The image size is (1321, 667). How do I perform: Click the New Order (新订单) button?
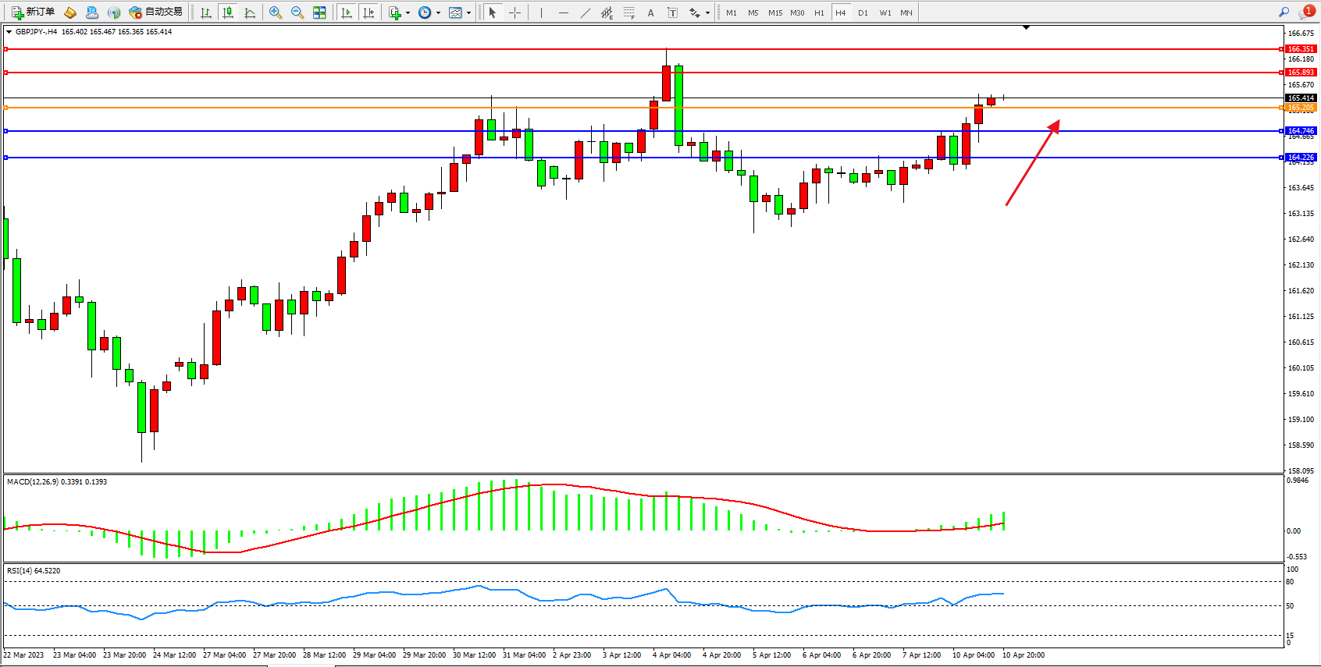(x=33, y=12)
